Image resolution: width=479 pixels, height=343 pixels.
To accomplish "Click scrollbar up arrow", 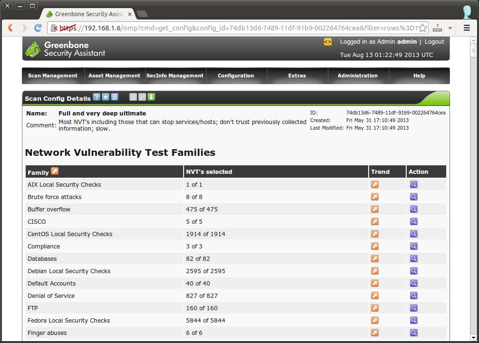I will pos(473,40).
